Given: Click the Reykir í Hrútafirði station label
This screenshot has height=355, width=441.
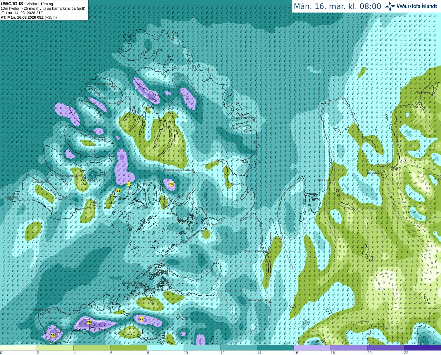Looking at the screenshot, I should (255, 251).
